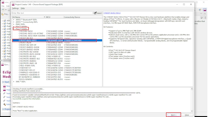
Task: Click the New Application icon in Quick Panel
Action: (x=4, y=86)
